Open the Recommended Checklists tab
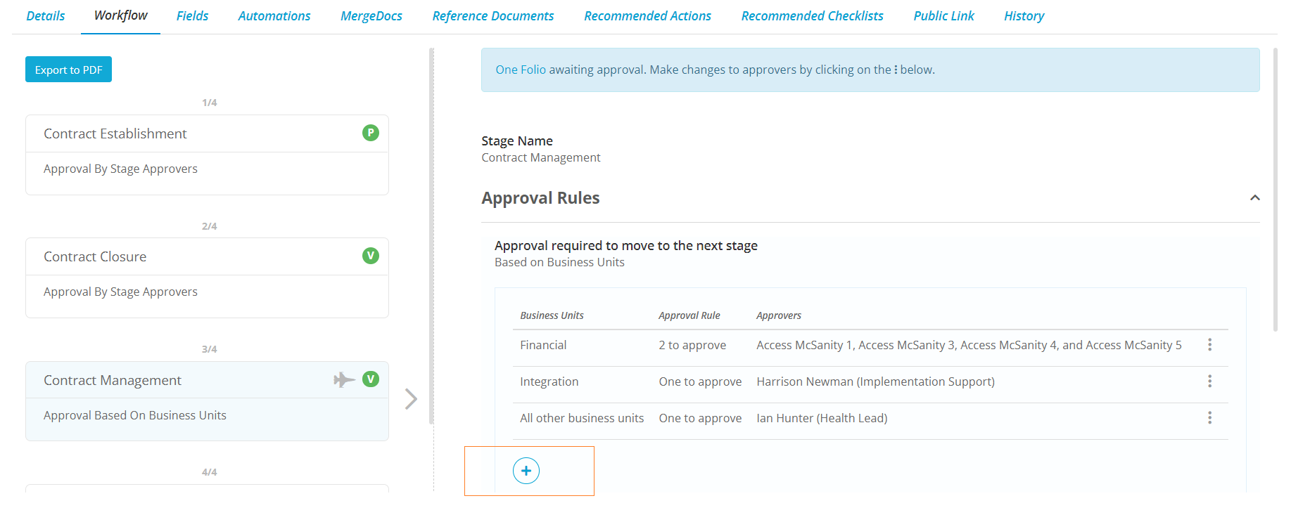Viewport: 1291px width, 522px height. point(813,16)
